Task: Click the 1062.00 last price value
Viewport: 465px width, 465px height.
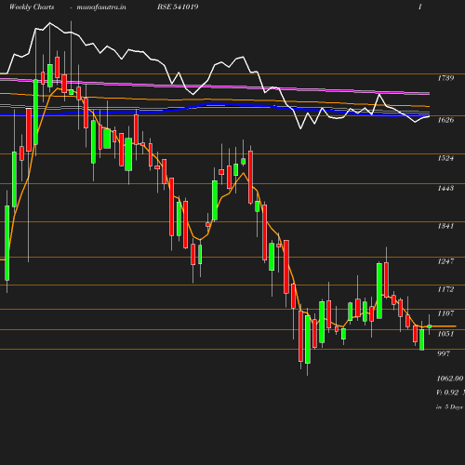Action: (450, 379)
